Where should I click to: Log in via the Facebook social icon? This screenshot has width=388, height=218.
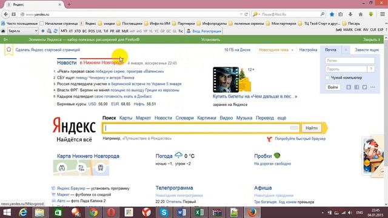pos(356,87)
